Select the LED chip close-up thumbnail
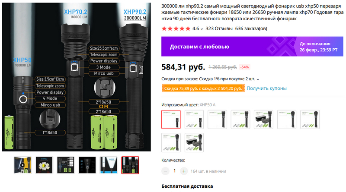Screen dimensions: 346x192 pos(44,165)
